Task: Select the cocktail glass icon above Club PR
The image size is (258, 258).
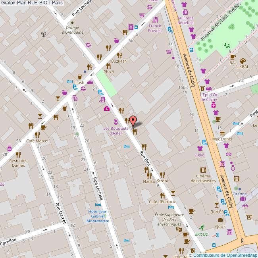Action: (x=216, y=205)
